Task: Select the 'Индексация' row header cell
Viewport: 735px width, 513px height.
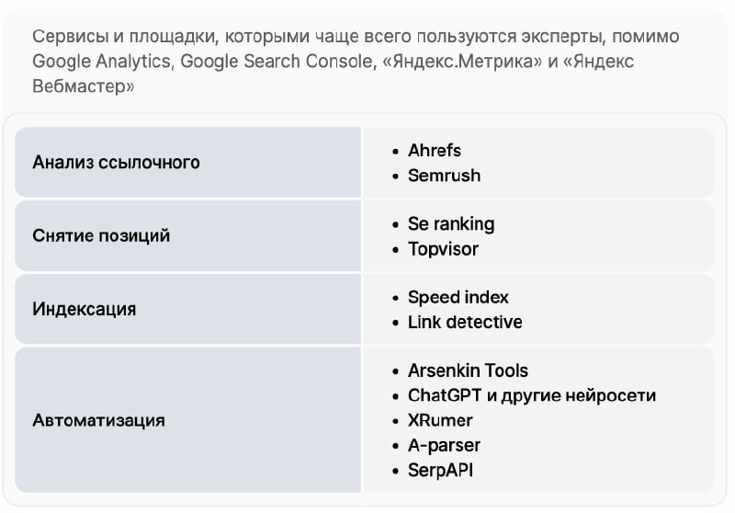Action: 84,309
